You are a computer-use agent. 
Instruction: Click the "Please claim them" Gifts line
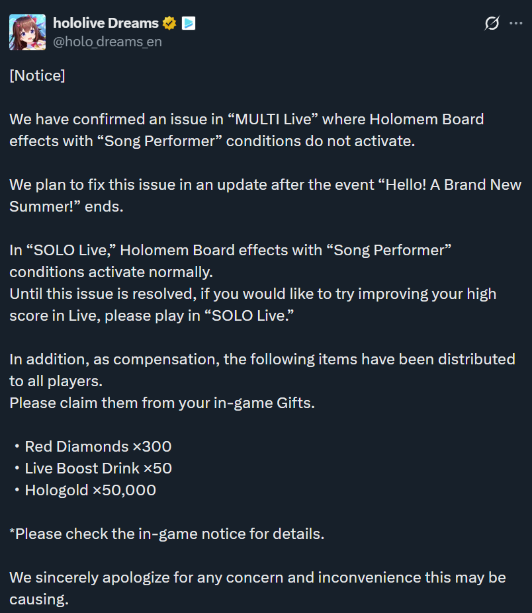pyautogui.click(x=162, y=403)
